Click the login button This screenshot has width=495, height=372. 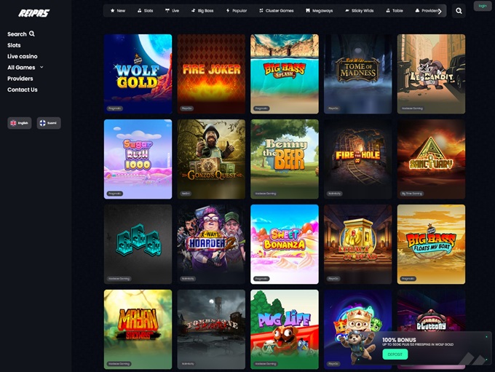point(483,6)
